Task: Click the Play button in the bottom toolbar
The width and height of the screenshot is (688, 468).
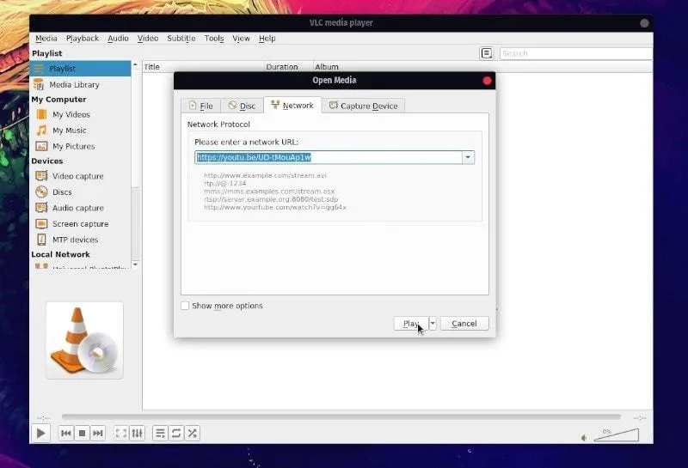Action: (40, 434)
